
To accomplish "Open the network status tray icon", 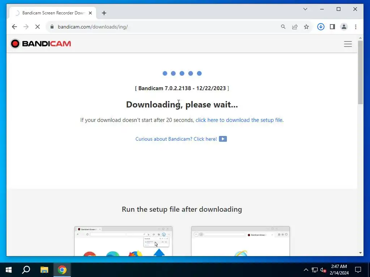I will (x=315, y=270).
